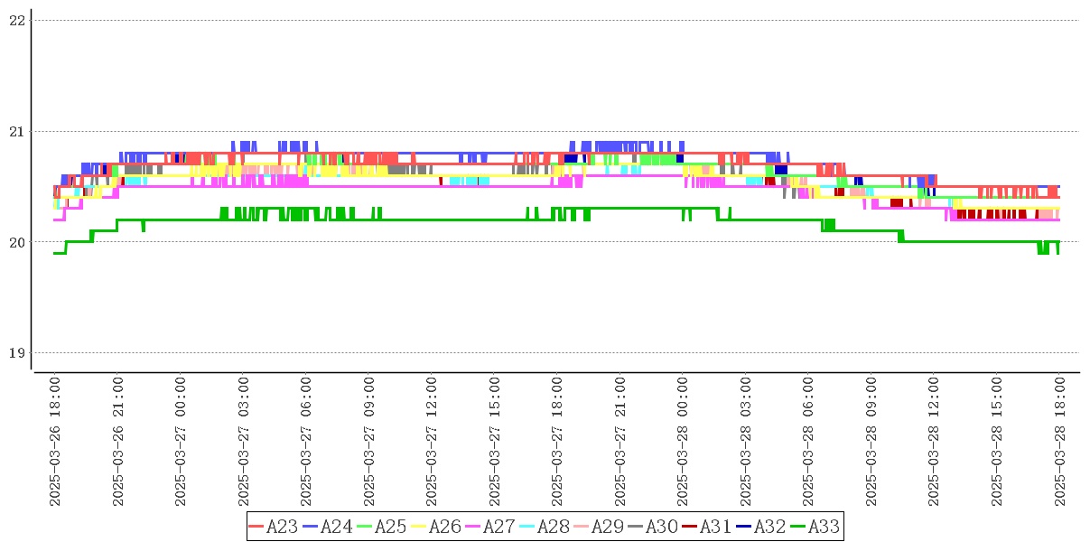Click the y-axis value 22 label
The image size is (1090, 542).
pyautogui.click(x=16, y=21)
